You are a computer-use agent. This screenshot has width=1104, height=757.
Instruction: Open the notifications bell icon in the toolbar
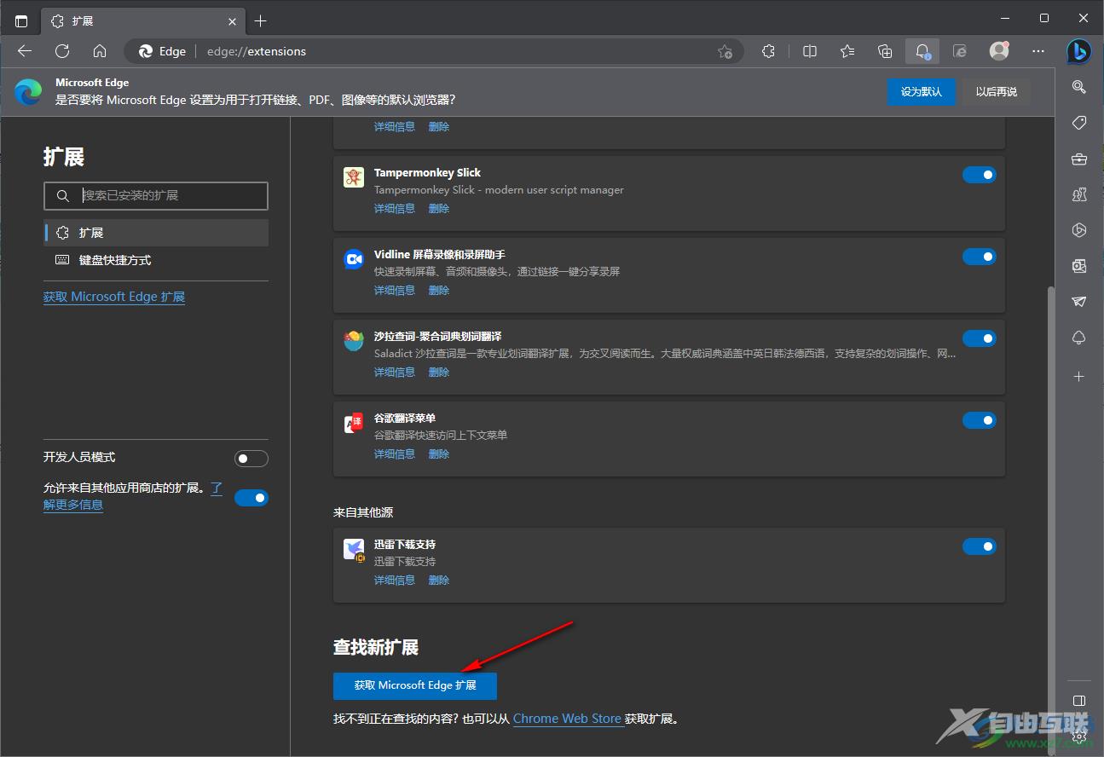tap(922, 51)
